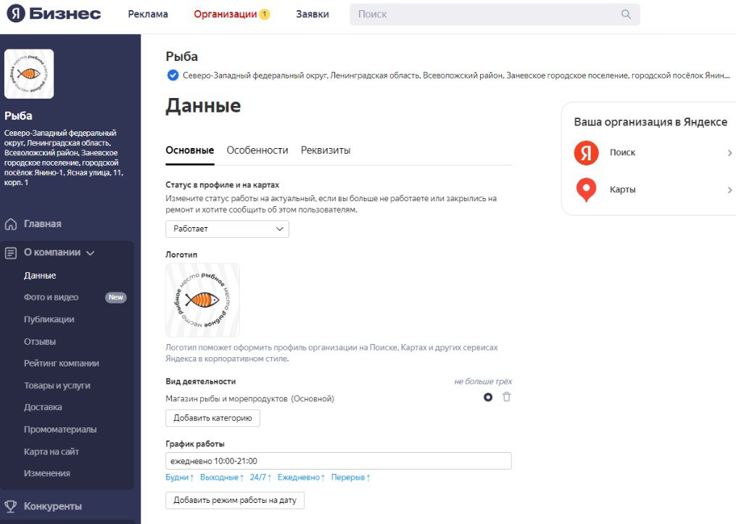Switch to the Основные tab
This screenshot has width=736, height=524.
[190, 150]
